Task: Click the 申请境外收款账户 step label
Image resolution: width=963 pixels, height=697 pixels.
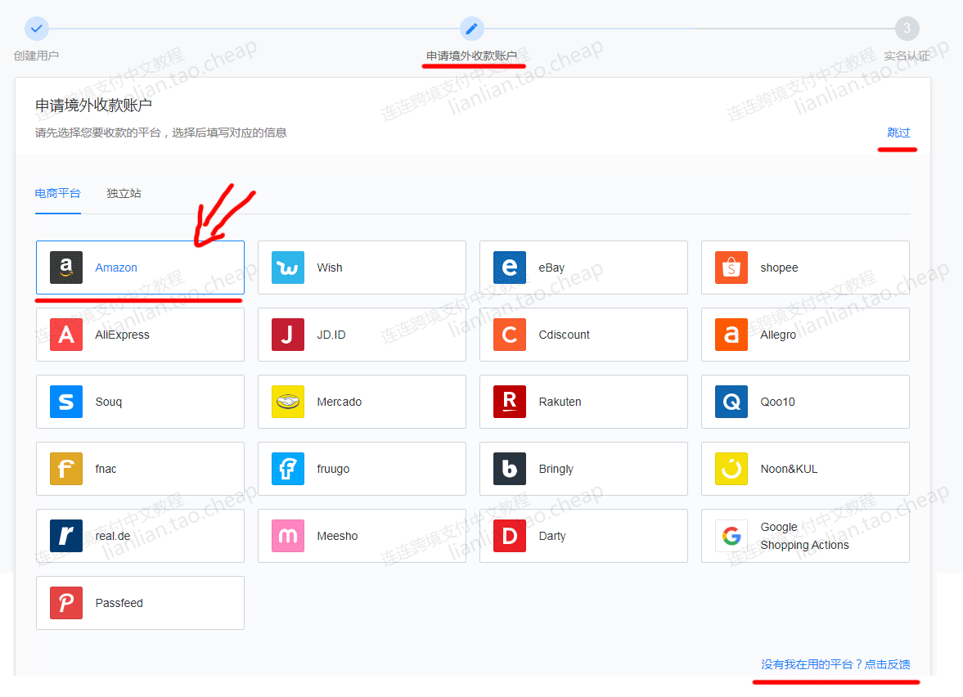Action: (x=471, y=56)
